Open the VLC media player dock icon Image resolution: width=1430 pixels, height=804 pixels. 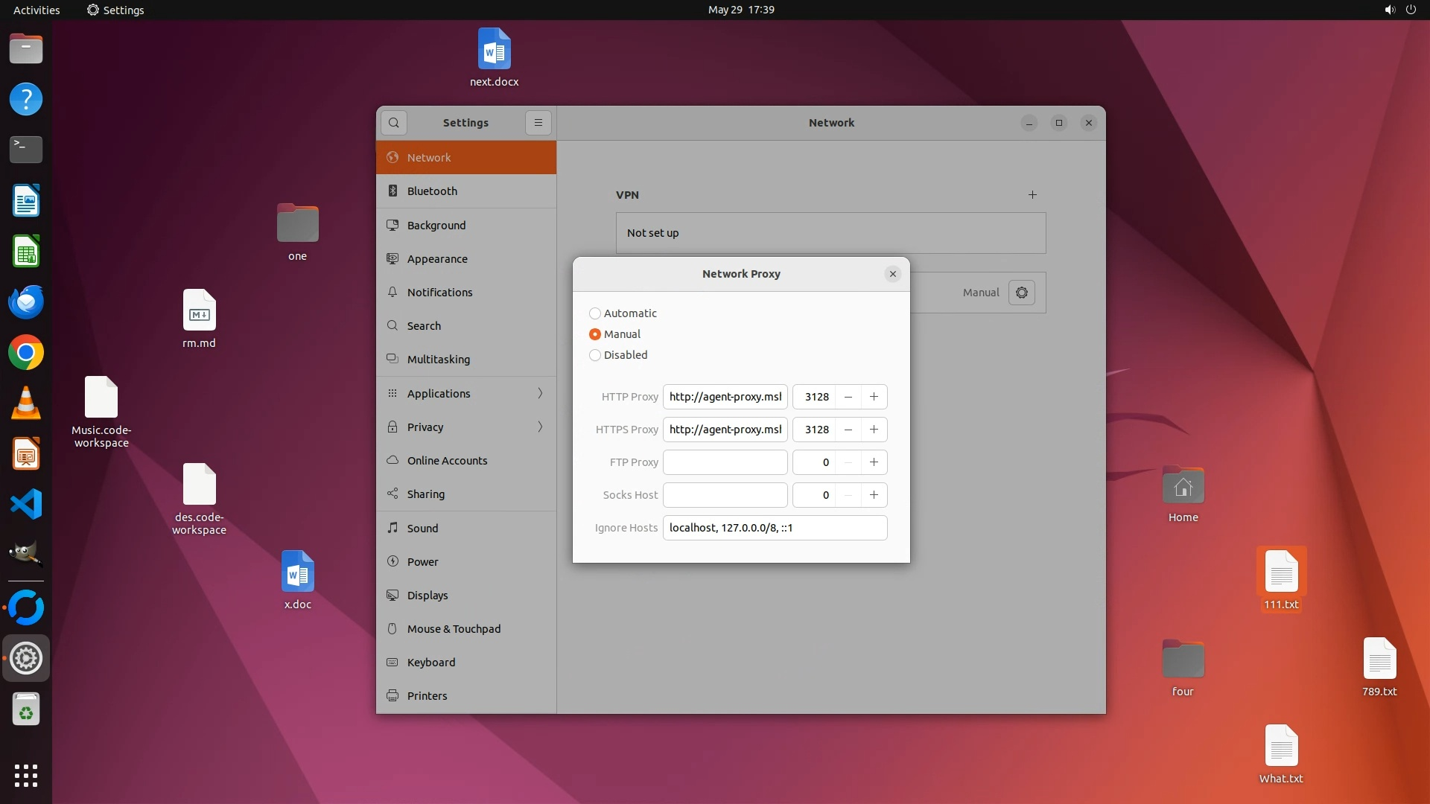point(26,403)
